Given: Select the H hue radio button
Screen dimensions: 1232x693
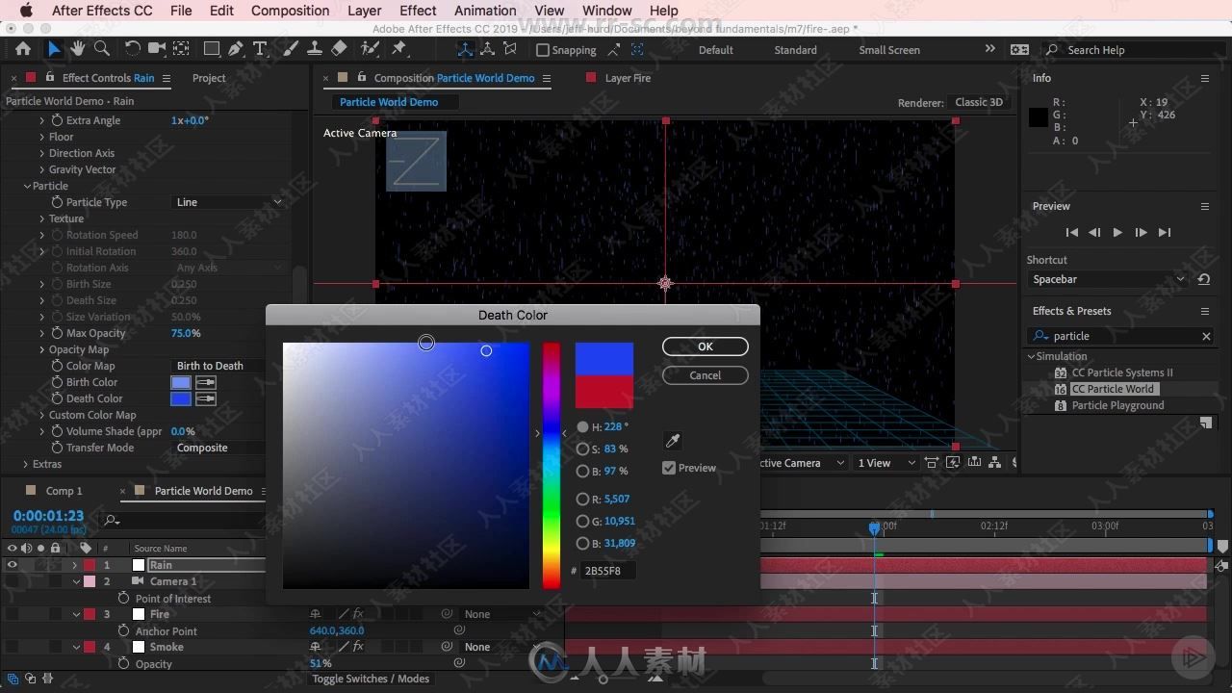Looking at the screenshot, I should 582,426.
